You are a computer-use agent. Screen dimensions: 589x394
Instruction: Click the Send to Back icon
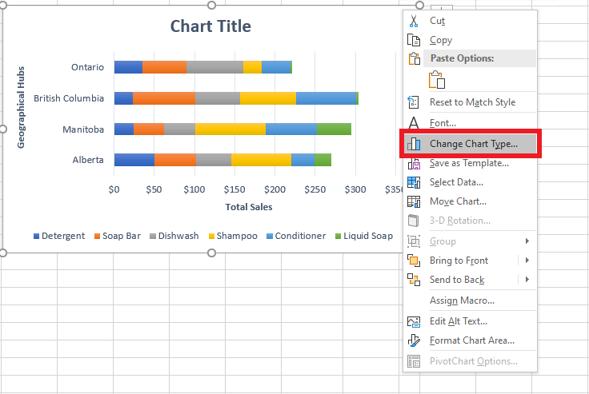(414, 280)
